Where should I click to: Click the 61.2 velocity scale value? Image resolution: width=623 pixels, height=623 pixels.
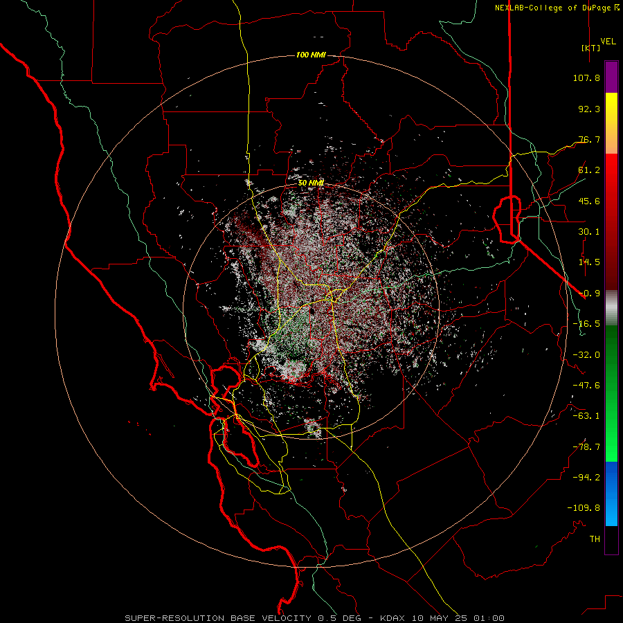click(589, 170)
